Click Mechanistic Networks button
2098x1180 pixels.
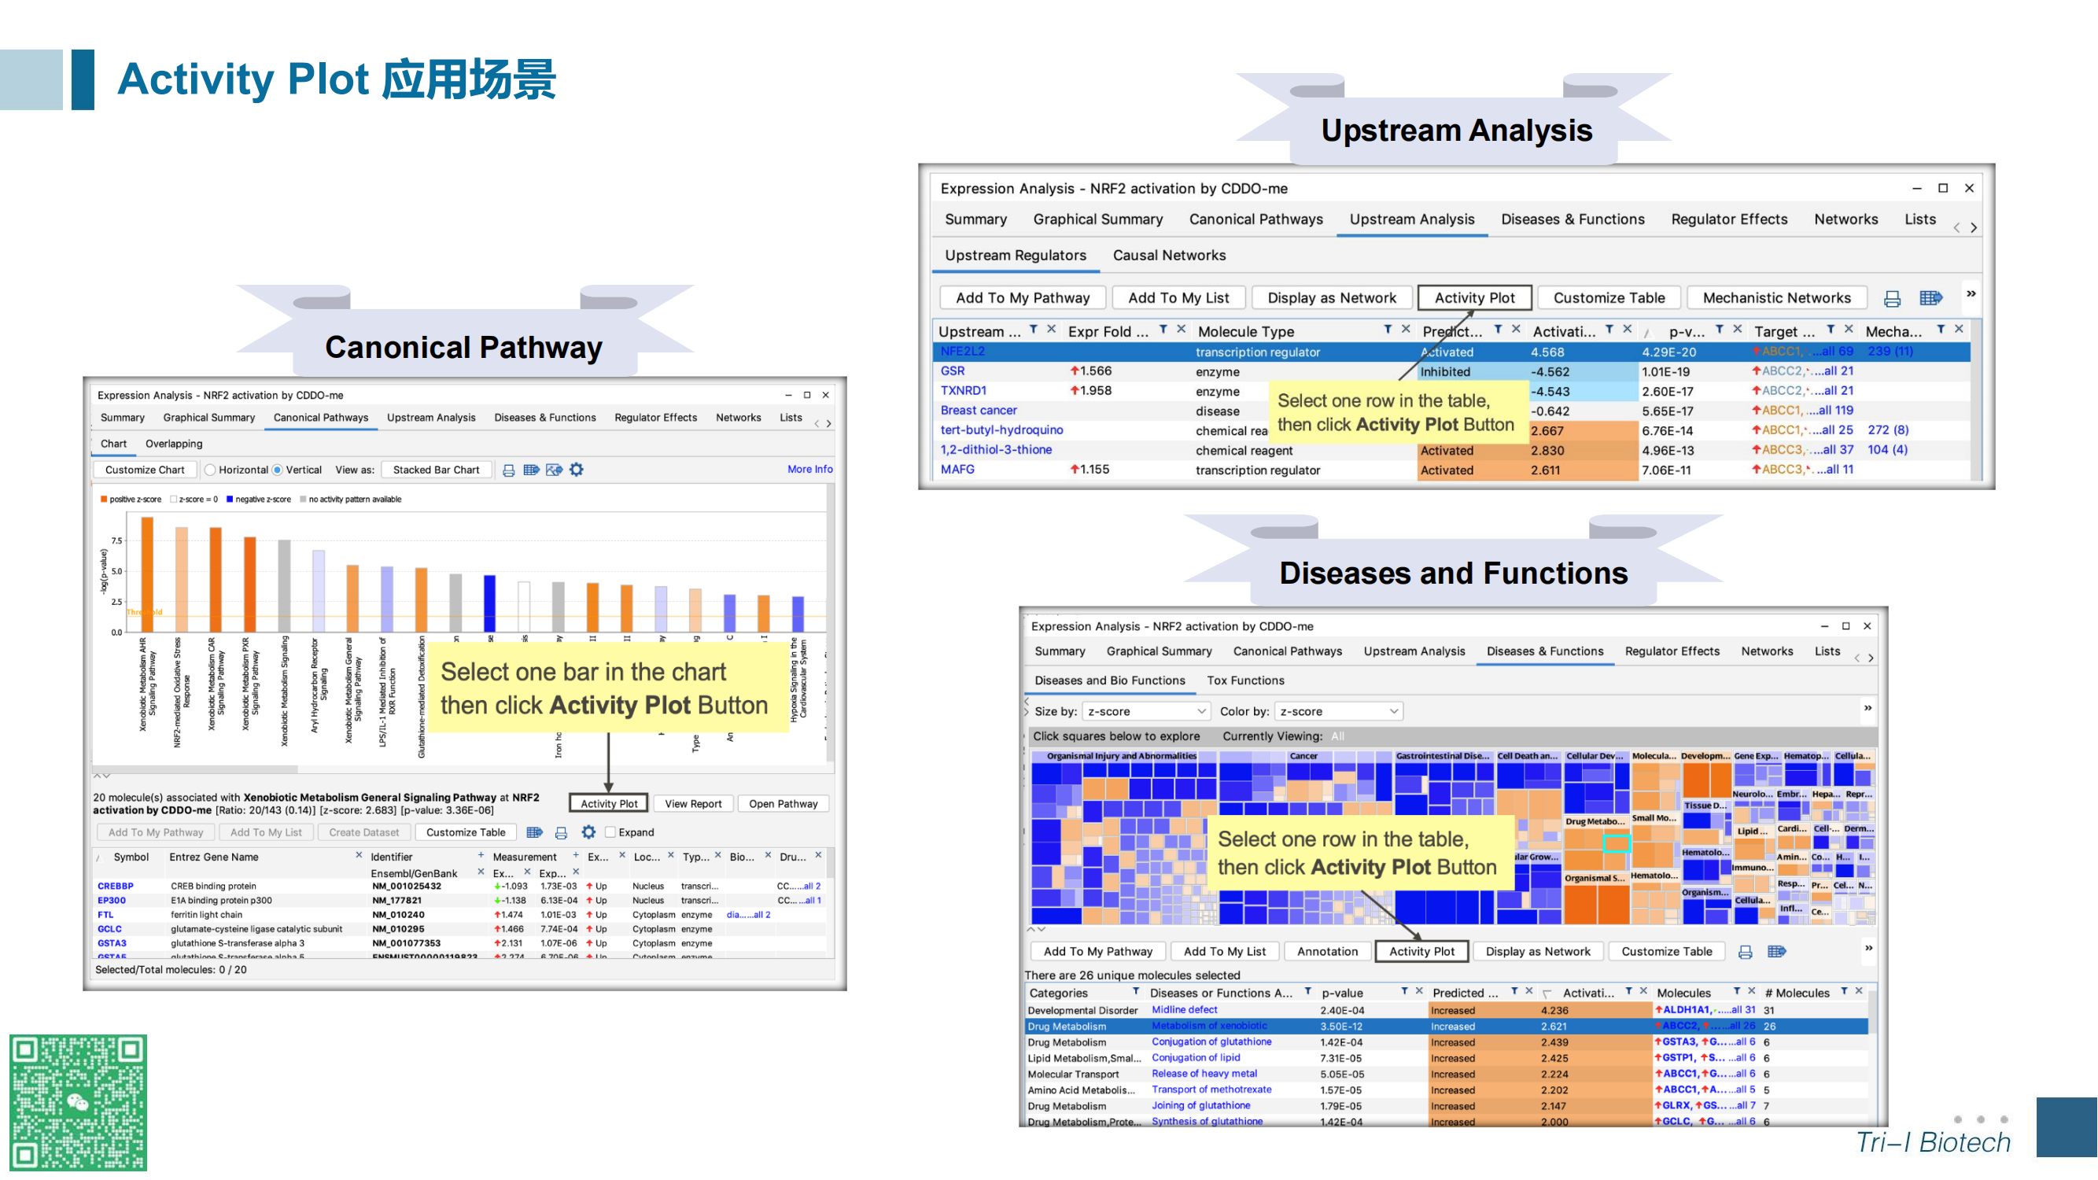(x=1776, y=298)
